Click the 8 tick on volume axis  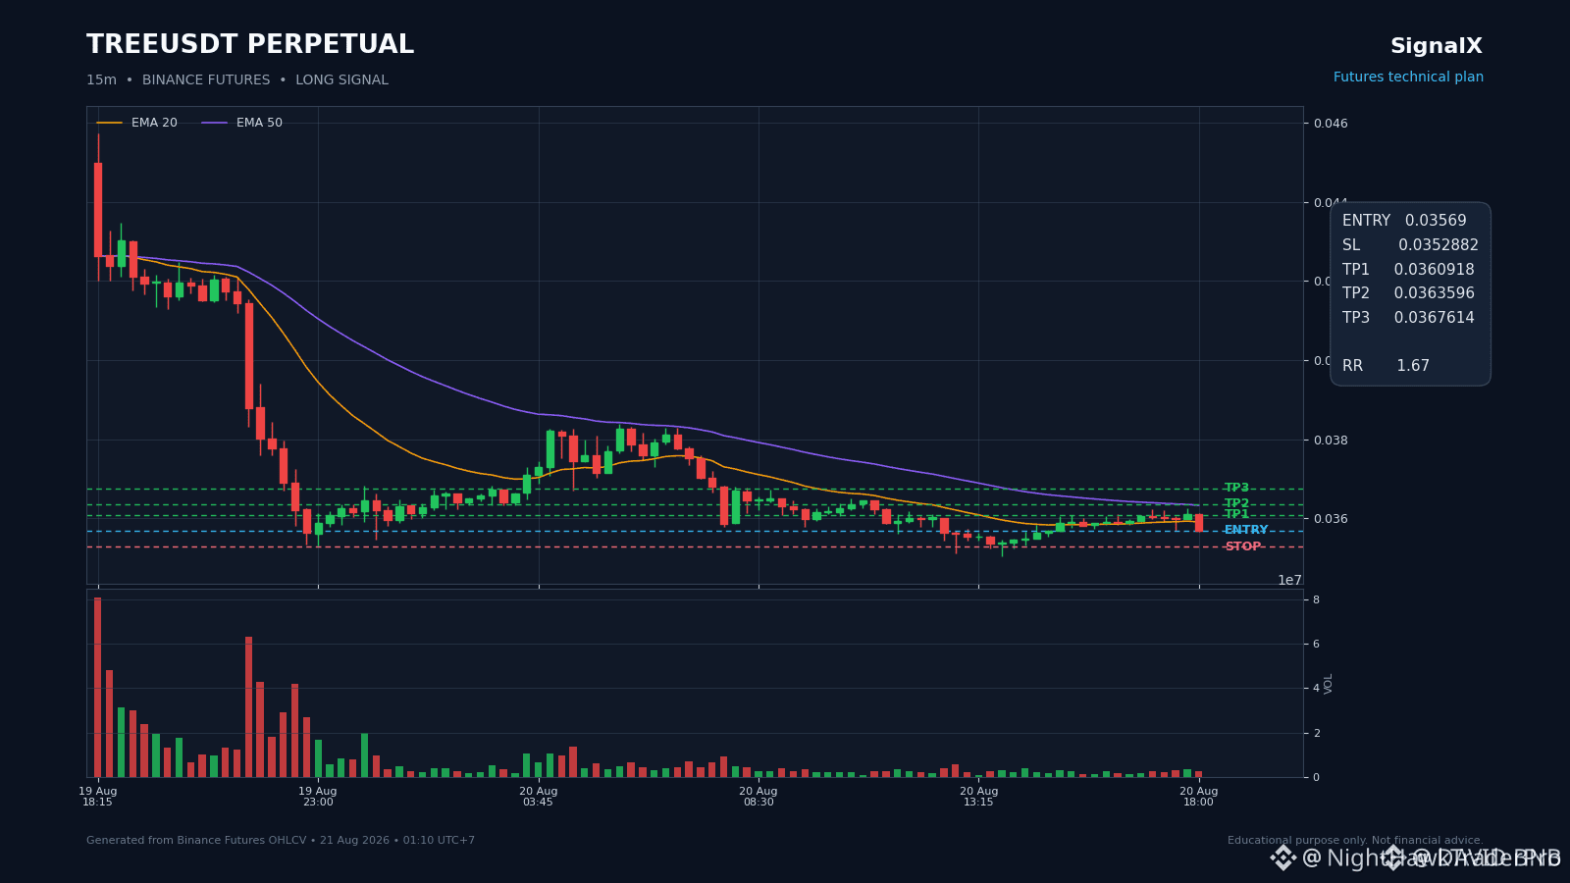[1316, 599]
